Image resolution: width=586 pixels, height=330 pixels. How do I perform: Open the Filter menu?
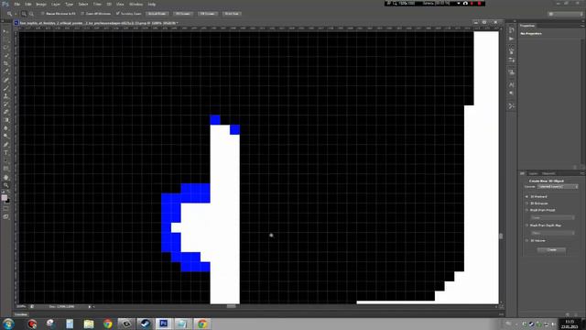pos(97,4)
